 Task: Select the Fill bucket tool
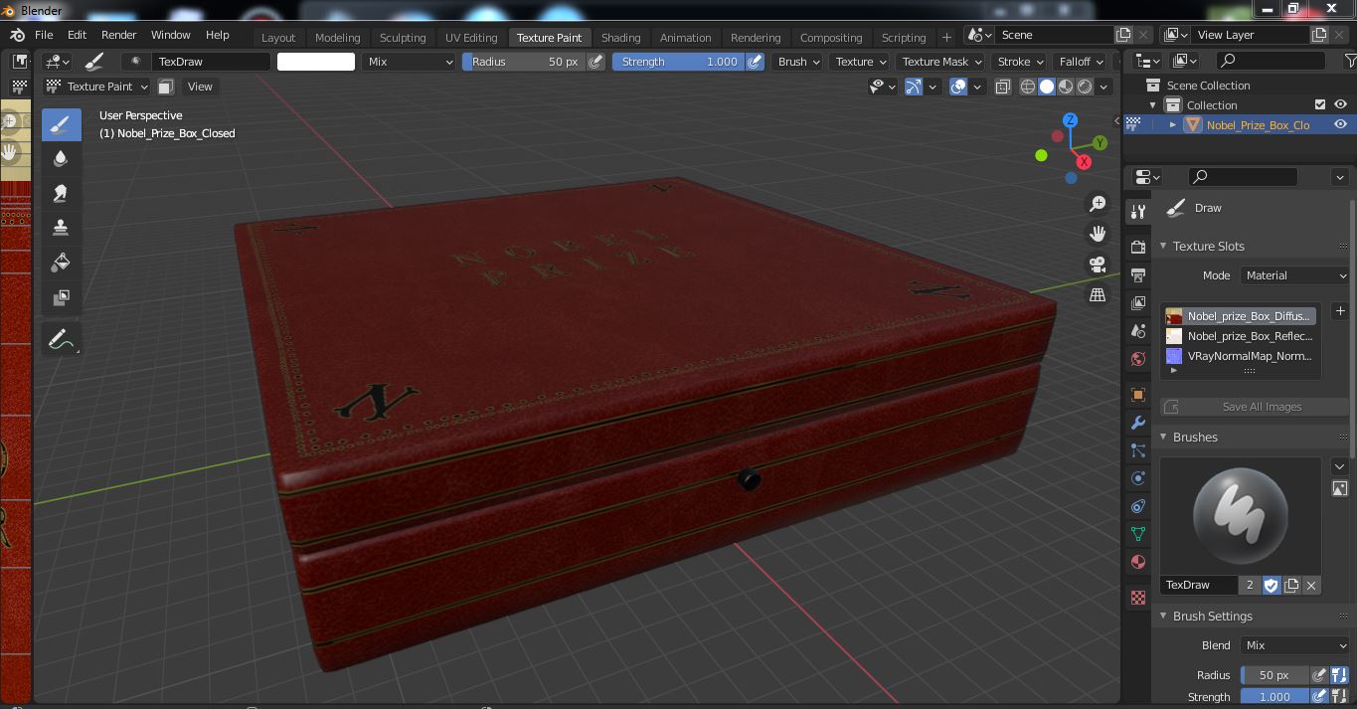coord(61,263)
